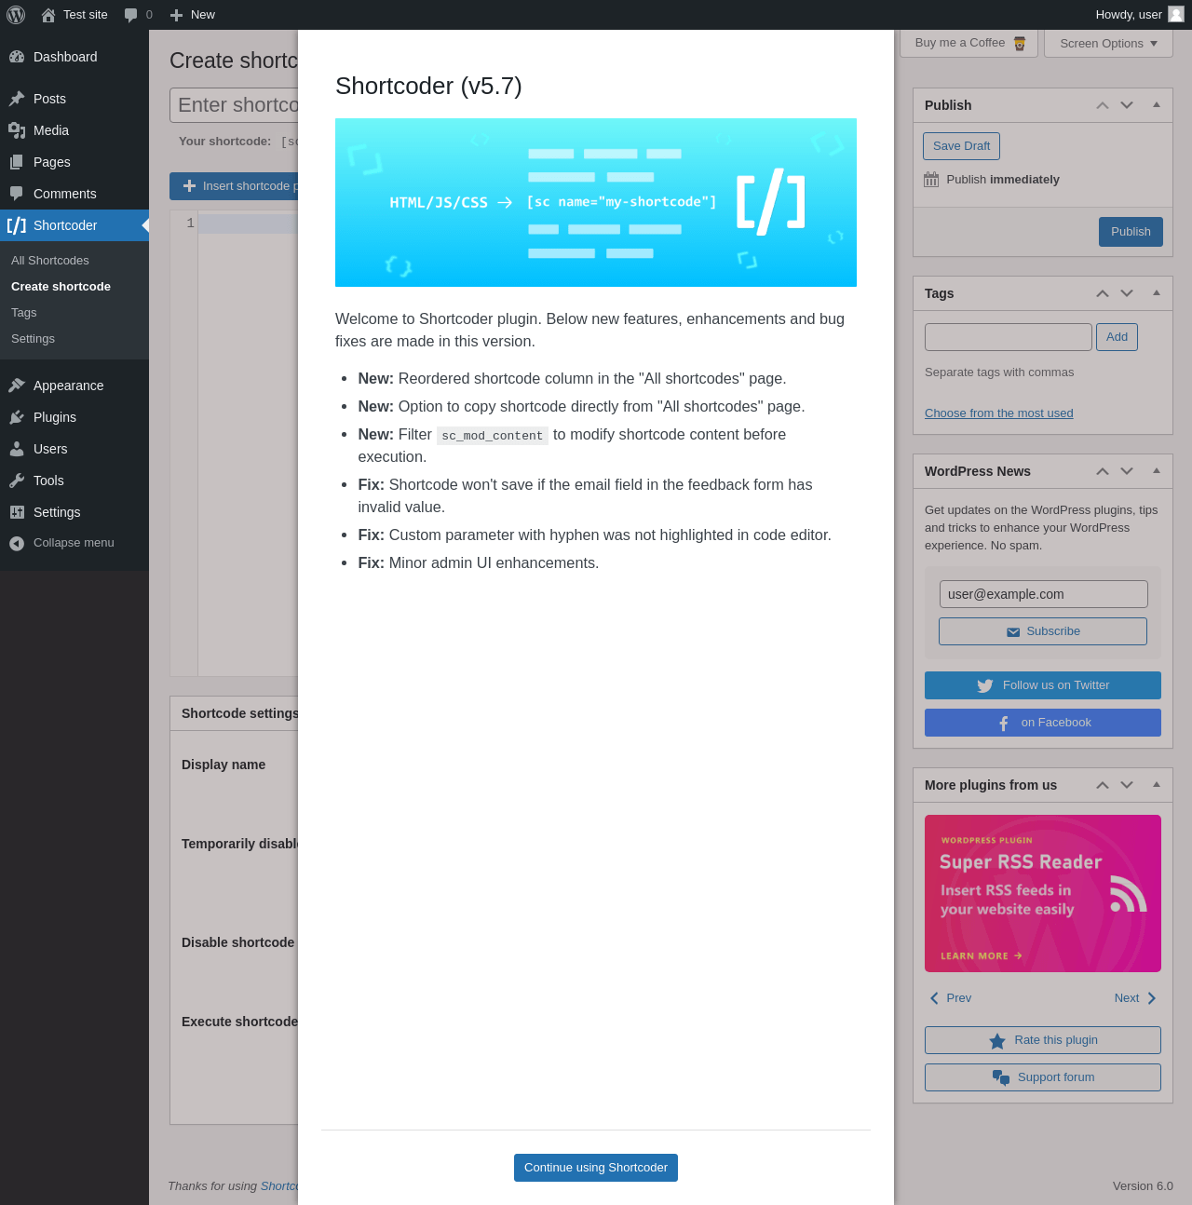Screen dimensions: 1192x1205
Task: Click the Pages icon in sidebar
Action: (17, 162)
